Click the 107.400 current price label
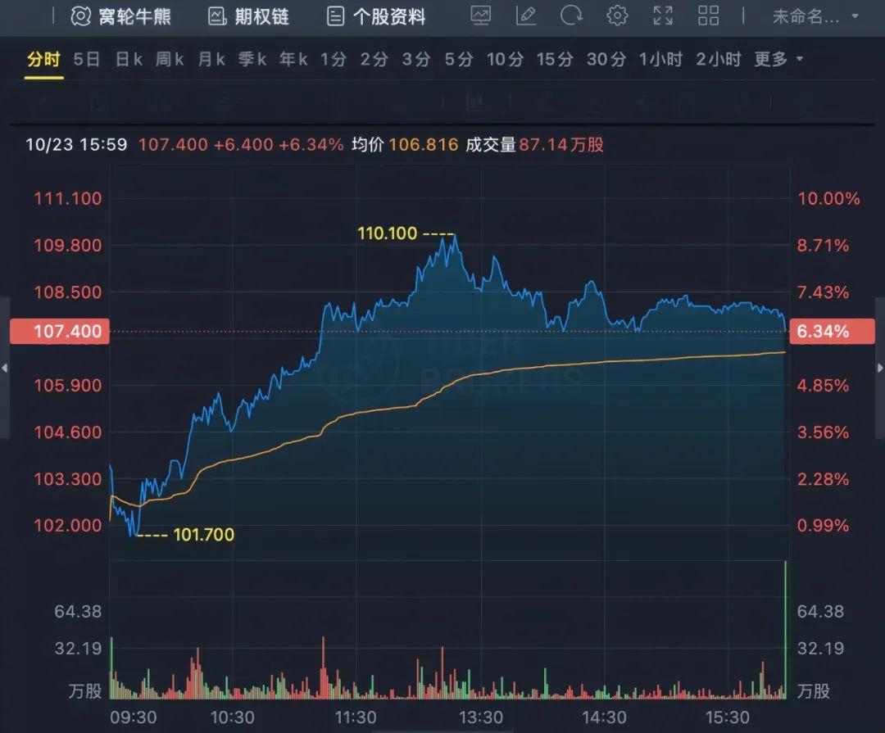This screenshot has height=733, width=885. pos(60,331)
